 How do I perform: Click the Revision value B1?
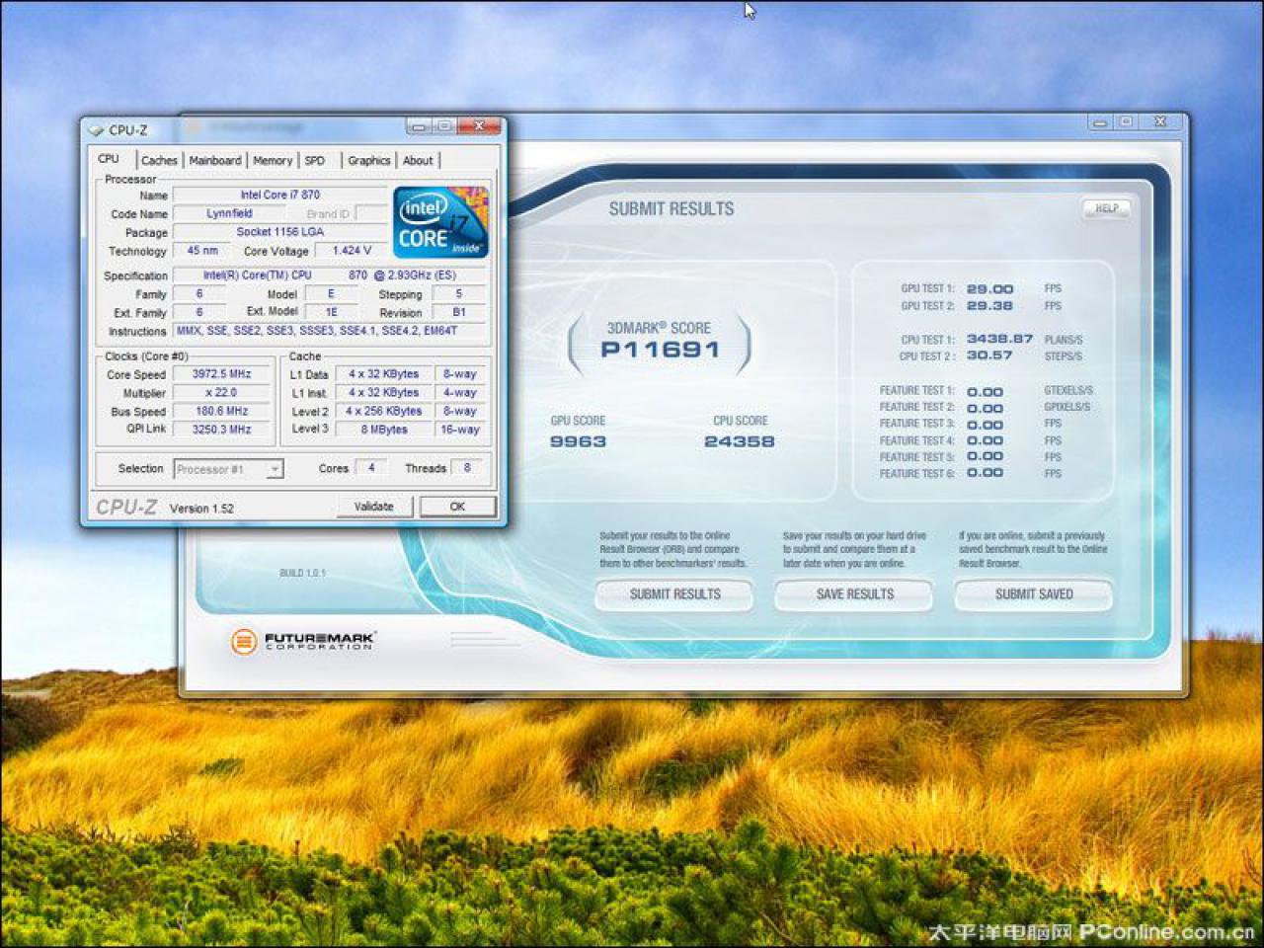pos(459,312)
